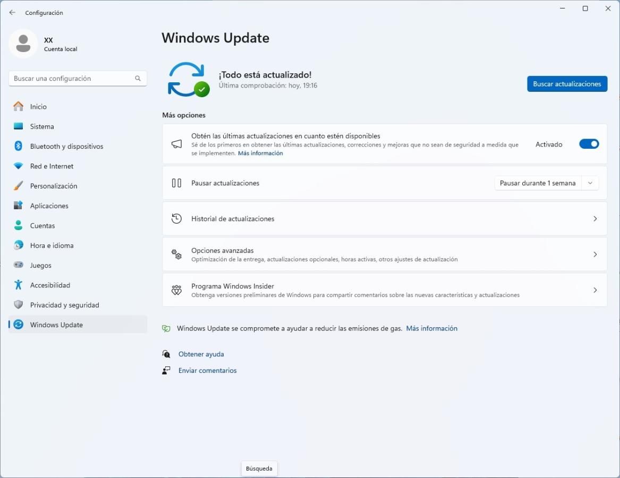Click the gears icon for Opciones avanzadas

tap(176, 254)
